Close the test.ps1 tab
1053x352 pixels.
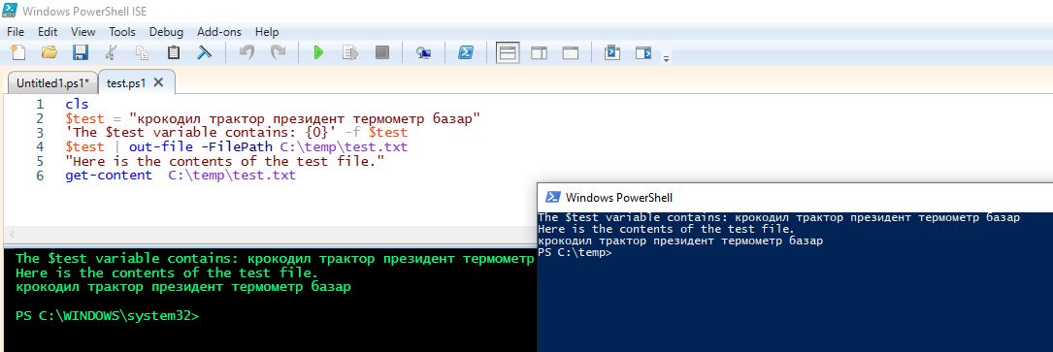[158, 82]
